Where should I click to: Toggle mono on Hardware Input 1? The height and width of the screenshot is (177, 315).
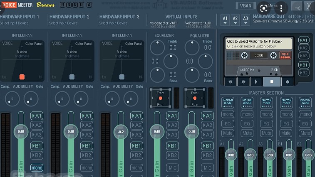pyautogui.click(x=37, y=168)
